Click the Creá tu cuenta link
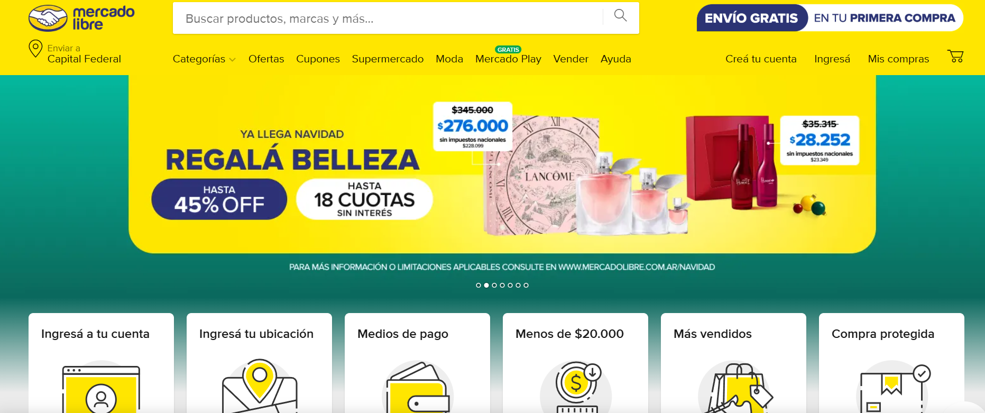The width and height of the screenshot is (985, 413). pyautogui.click(x=761, y=59)
